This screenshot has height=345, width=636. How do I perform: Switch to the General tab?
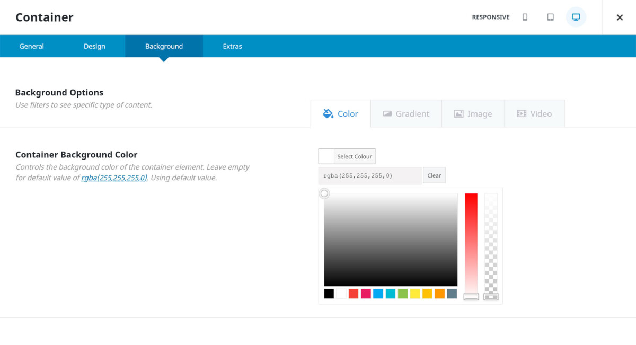31,46
